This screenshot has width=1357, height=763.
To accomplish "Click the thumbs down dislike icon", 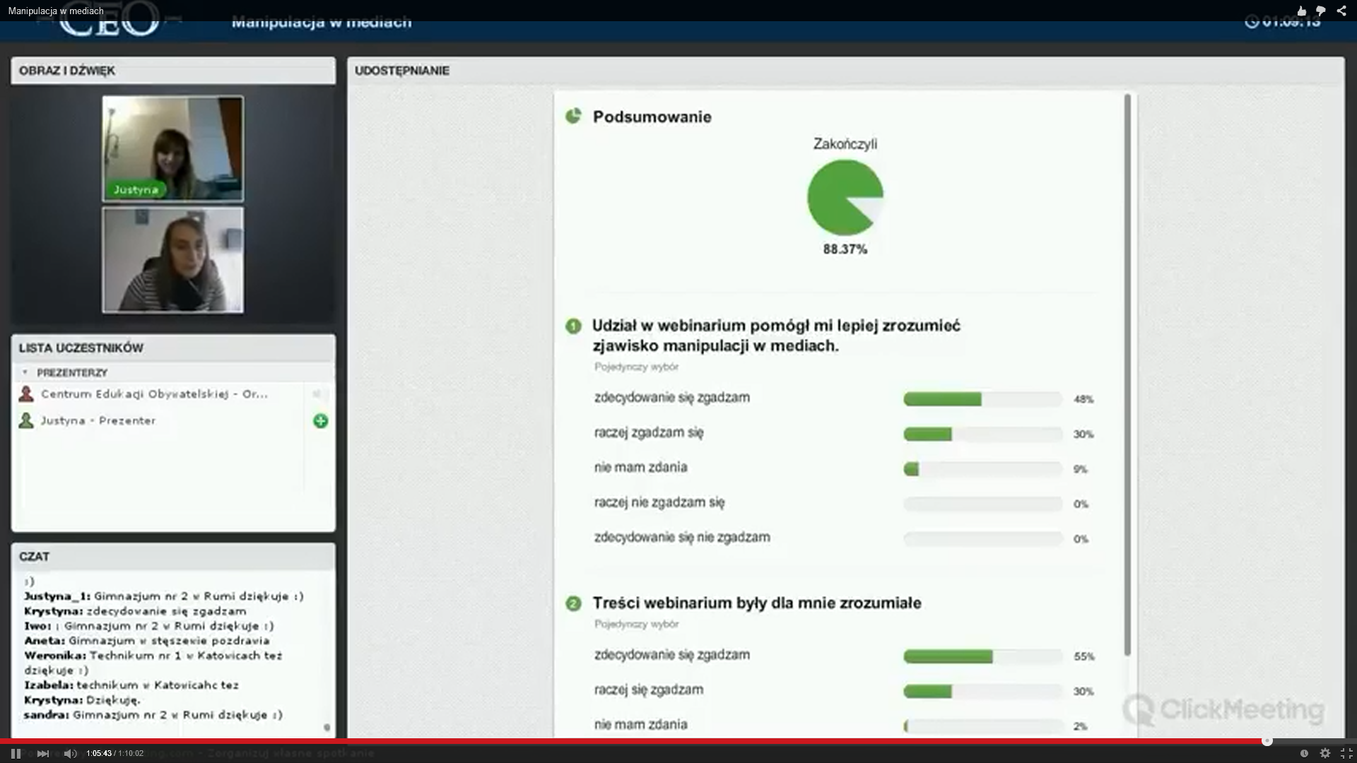I will 1321,11.
